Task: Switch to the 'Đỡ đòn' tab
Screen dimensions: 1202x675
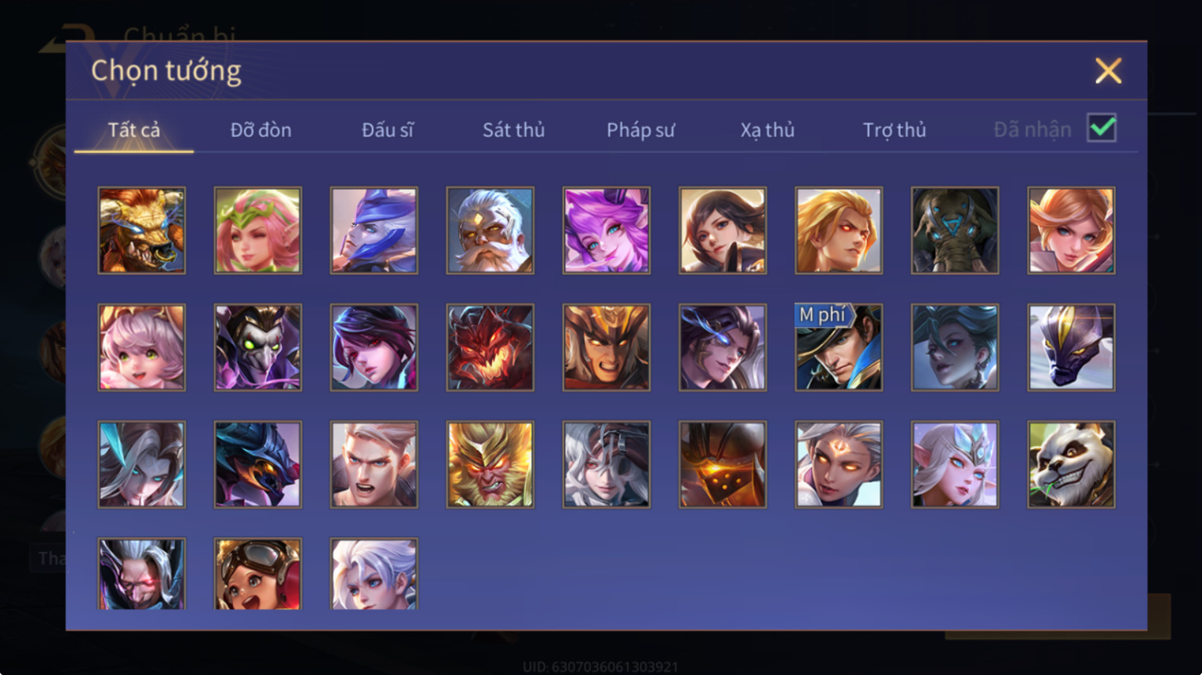Action: click(260, 130)
